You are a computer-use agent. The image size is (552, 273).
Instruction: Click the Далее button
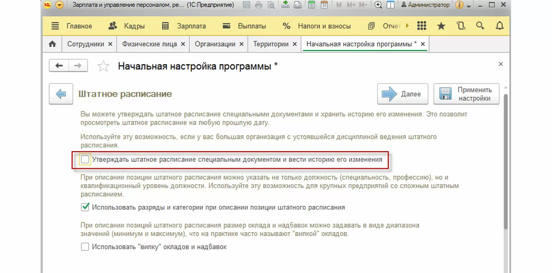coord(402,94)
